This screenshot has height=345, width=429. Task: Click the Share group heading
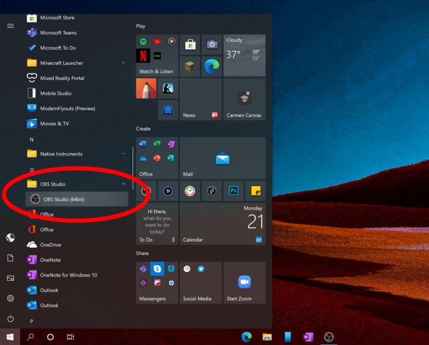(x=142, y=253)
